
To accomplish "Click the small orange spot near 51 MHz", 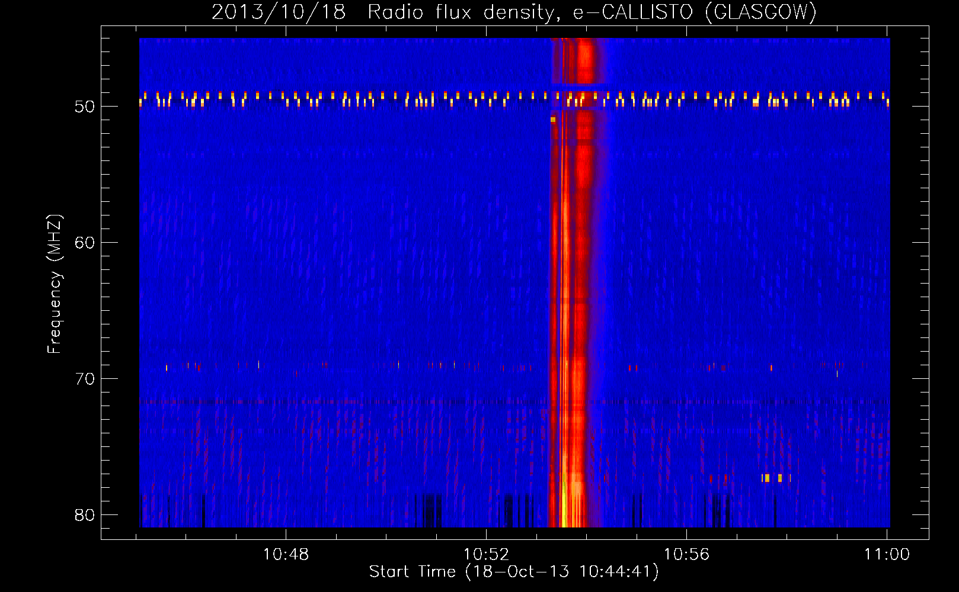I will (x=553, y=120).
